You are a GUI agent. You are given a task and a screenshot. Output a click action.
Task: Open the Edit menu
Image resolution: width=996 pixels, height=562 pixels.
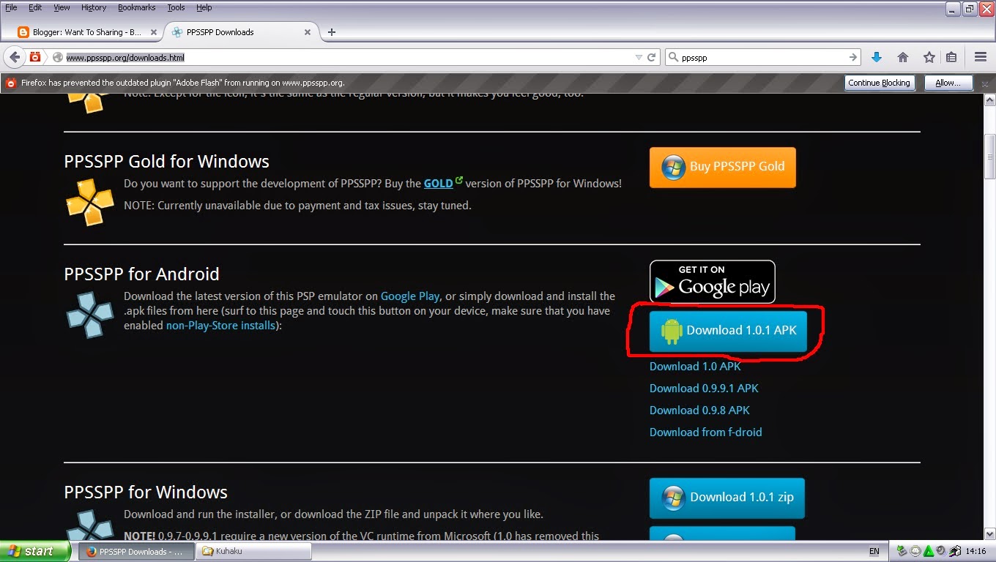pyautogui.click(x=35, y=7)
